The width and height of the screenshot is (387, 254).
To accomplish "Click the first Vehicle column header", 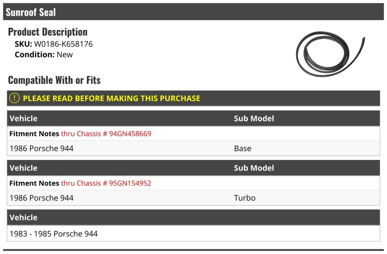I will pyautogui.click(x=24, y=118).
